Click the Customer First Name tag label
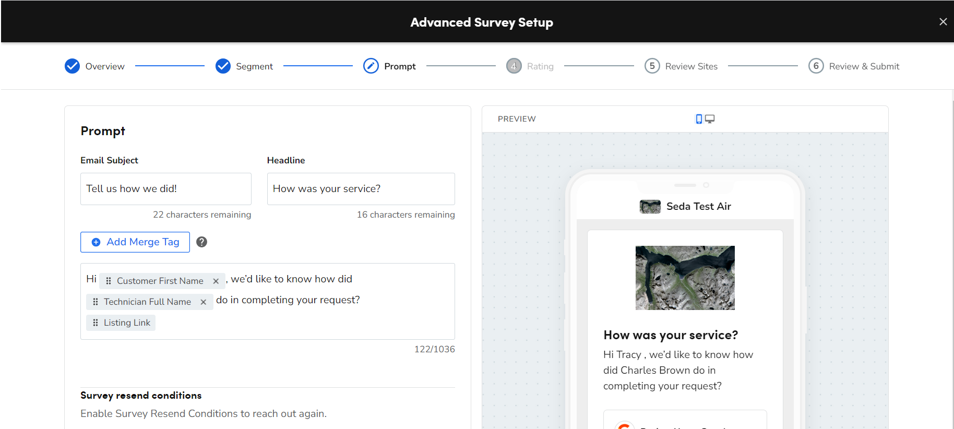 160,281
